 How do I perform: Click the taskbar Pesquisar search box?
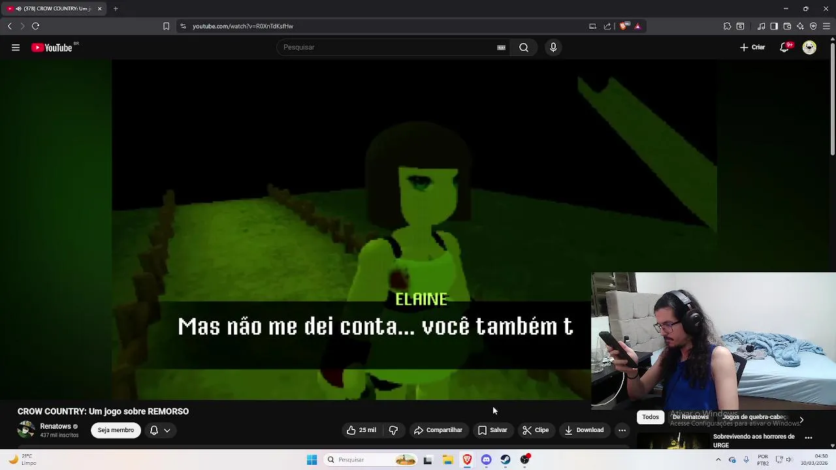[371, 460]
